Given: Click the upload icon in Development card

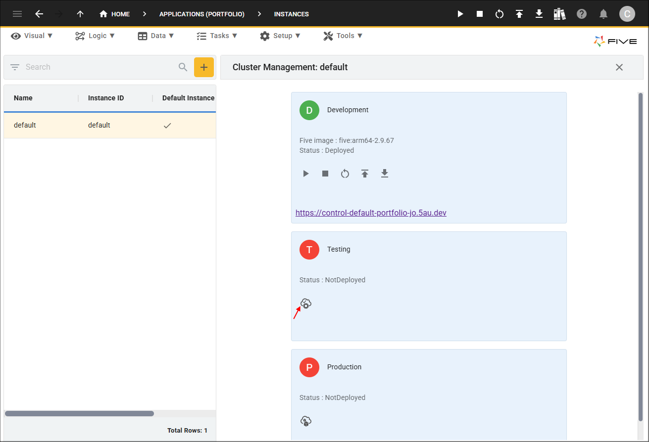Looking at the screenshot, I should click(365, 174).
